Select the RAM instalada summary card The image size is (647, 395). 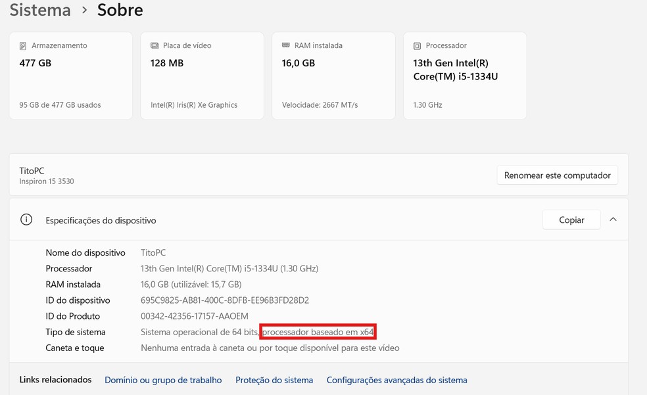click(333, 75)
